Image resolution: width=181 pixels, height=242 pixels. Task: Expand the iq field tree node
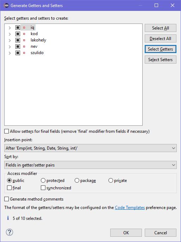(x=10, y=28)
